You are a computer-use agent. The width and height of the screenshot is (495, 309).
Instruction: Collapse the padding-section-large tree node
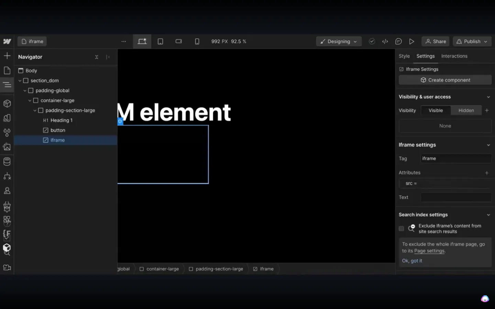[x=35, y=111]
